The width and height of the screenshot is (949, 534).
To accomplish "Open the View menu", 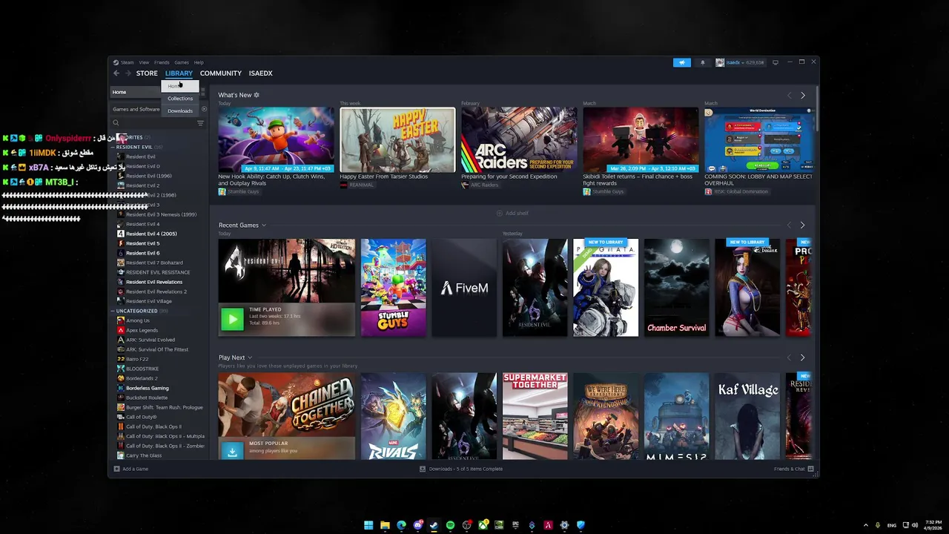I will tap(144, 62).
